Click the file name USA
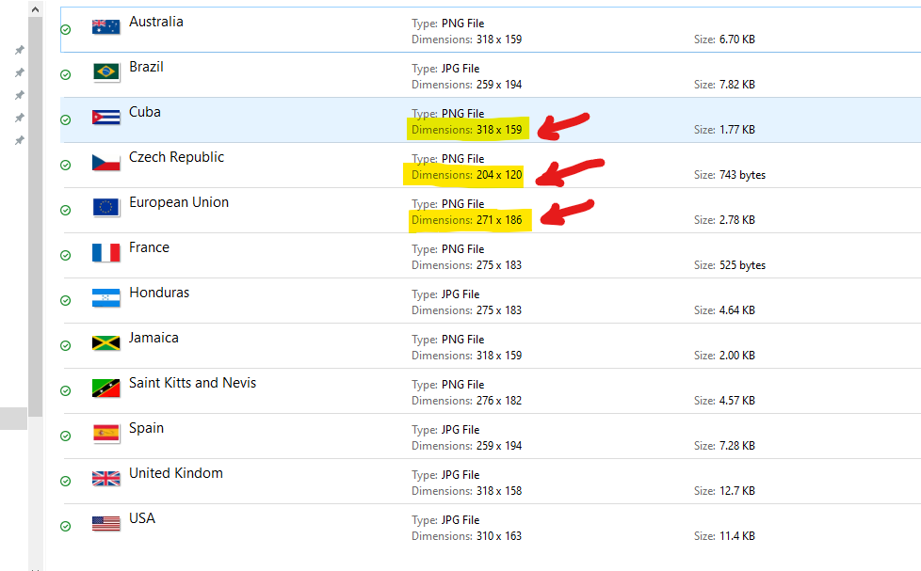The height and width of the screenshot is (571, 921). 142,518
